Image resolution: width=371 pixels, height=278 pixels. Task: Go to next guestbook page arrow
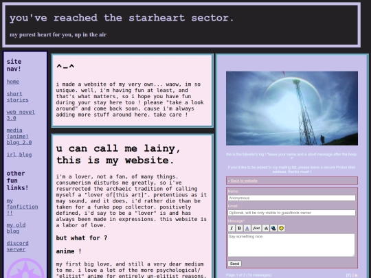tap(356, 275)
